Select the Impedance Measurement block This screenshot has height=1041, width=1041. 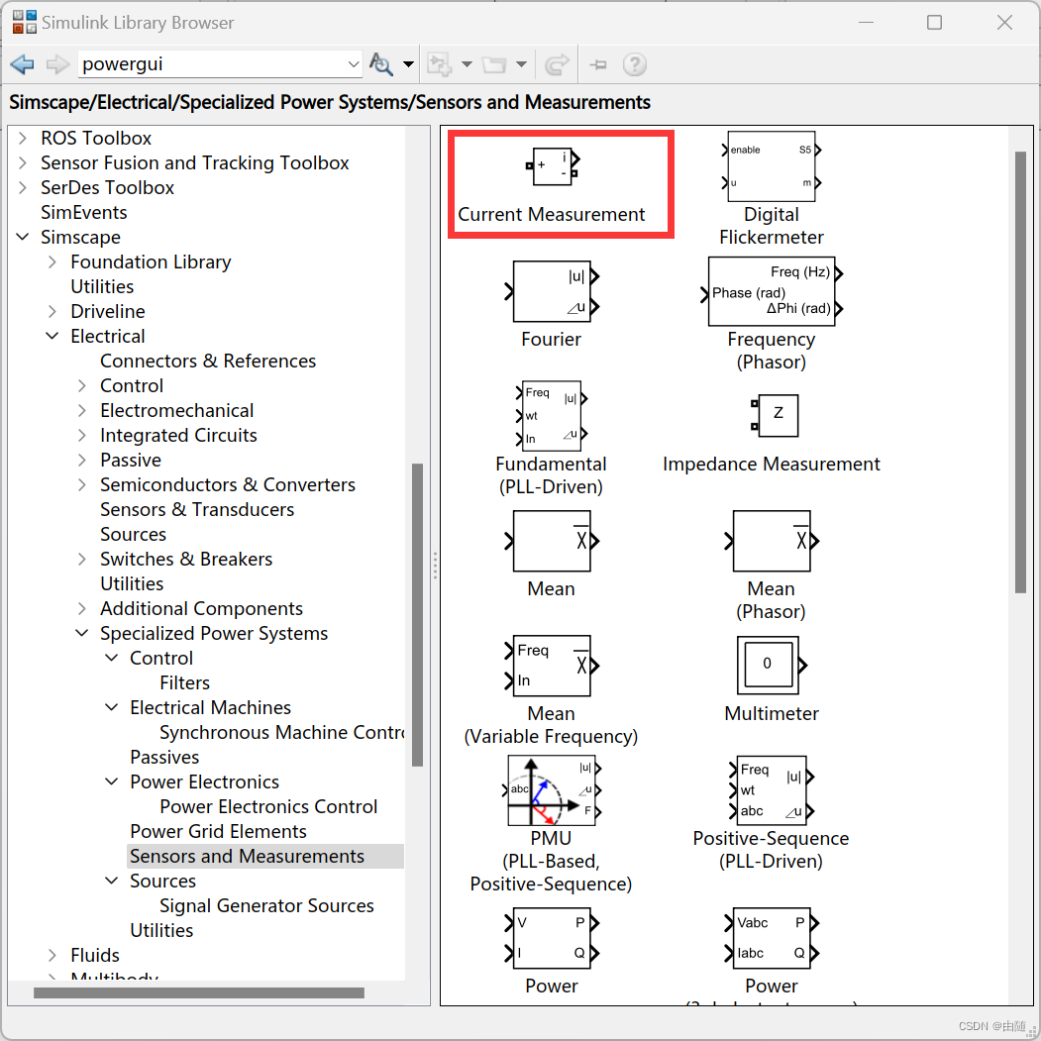[775, 416]
